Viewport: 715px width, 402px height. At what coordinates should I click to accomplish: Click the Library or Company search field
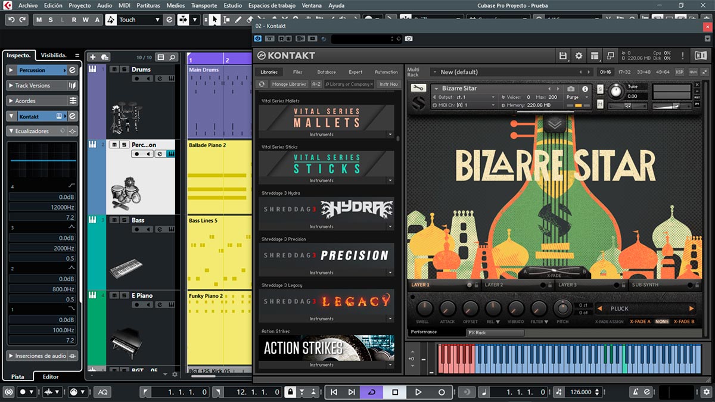click(349, 85)
